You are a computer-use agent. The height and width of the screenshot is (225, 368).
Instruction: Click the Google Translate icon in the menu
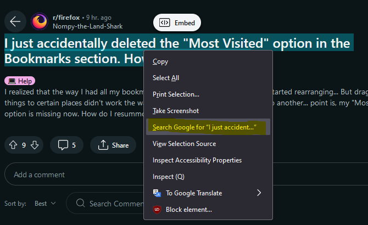pyautogui.click(x=157, y=193)
